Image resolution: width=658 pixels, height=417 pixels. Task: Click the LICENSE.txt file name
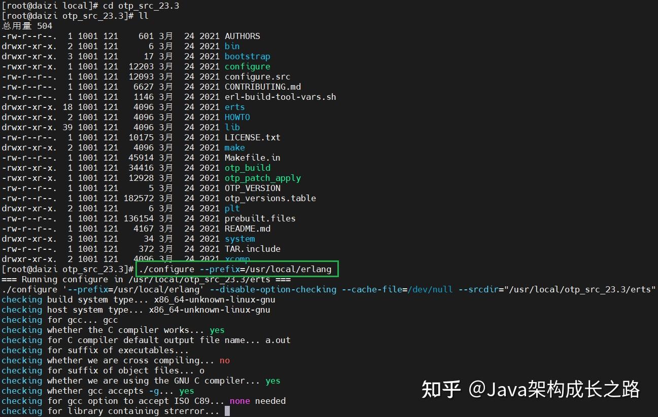click(x=253, y=137)
